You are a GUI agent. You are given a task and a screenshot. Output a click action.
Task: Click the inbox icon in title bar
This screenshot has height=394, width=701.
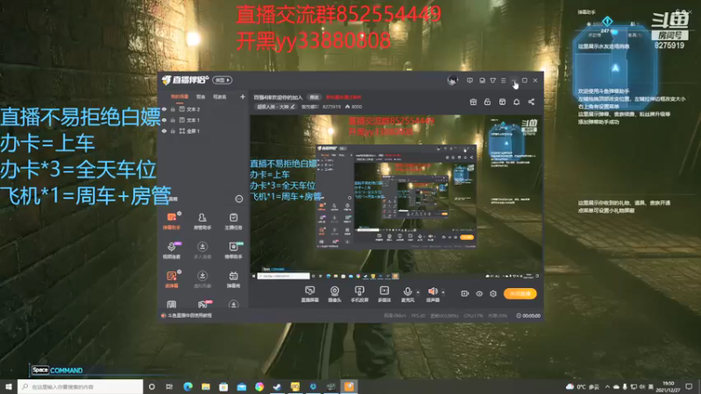coord(482,81)
